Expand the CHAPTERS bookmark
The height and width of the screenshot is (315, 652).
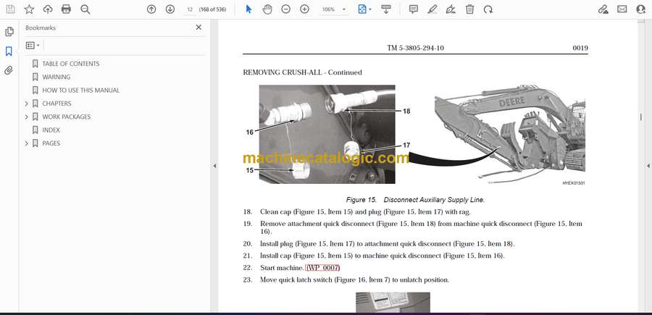27,104
